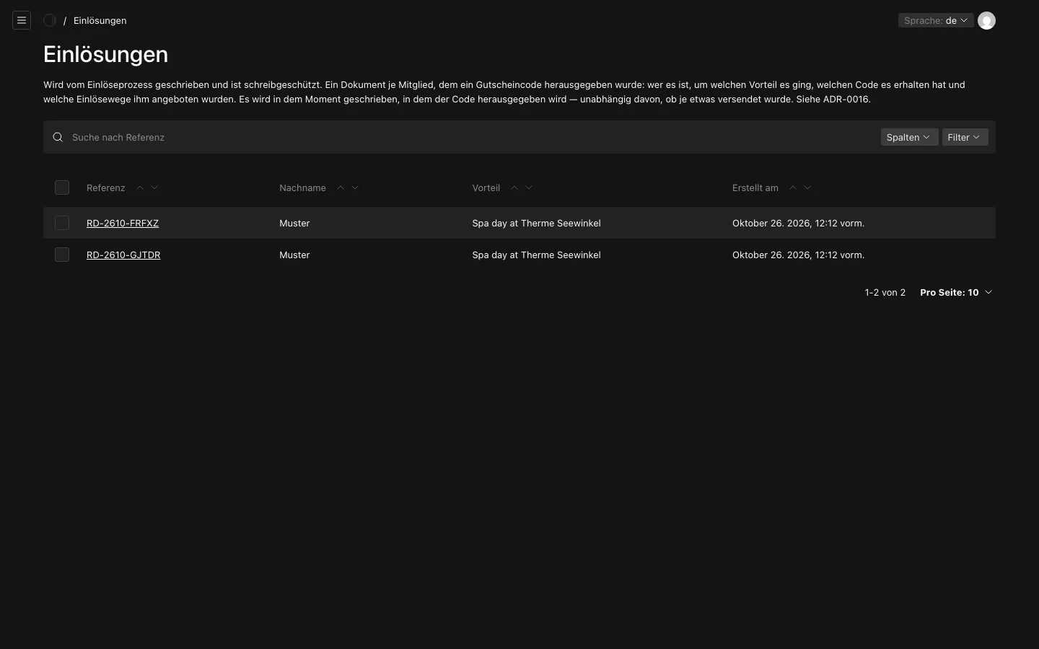Open the Sprache language dropdown
The width and height of the screenshot is (1039, 649).
(936, 20)
